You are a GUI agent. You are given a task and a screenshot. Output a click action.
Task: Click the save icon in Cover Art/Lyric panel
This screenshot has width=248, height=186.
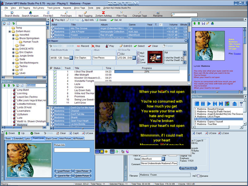point(203,23)
